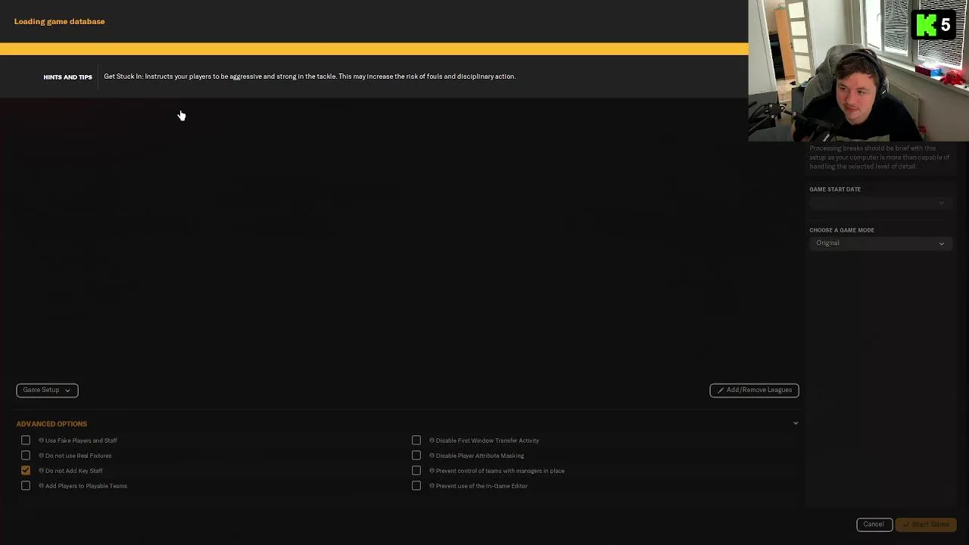Click info icon beside Prevent use of In-Game Editor

click(x=432, y=486)
